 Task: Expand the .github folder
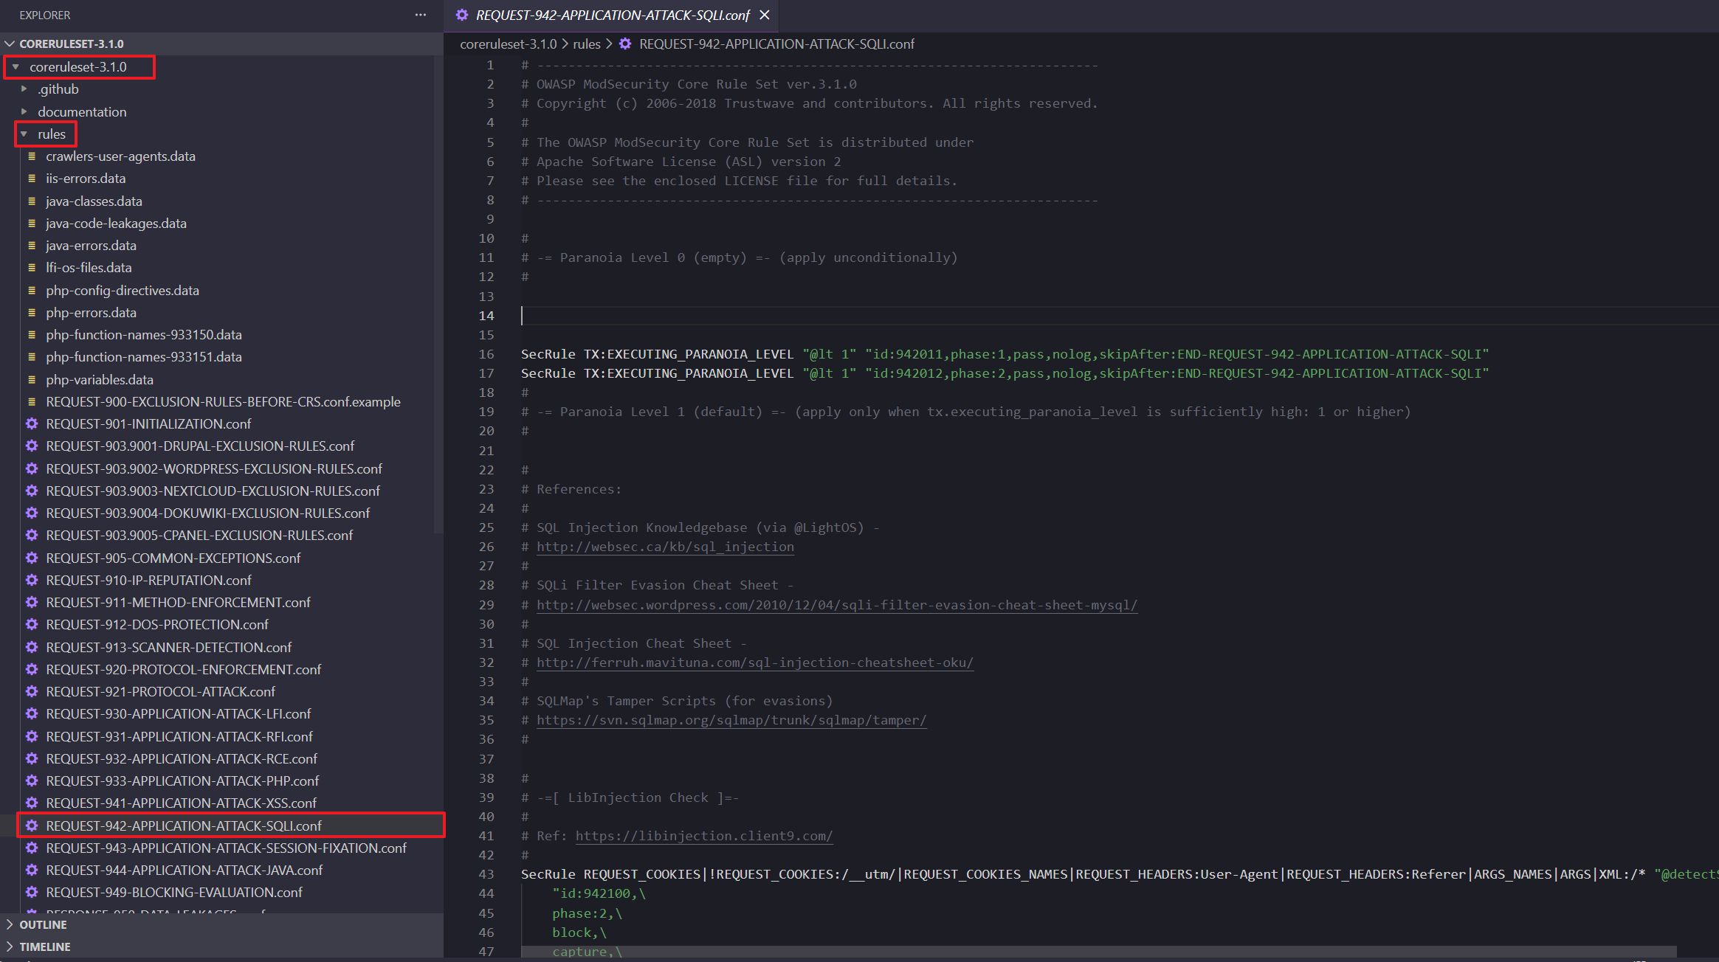pos(24,89)
